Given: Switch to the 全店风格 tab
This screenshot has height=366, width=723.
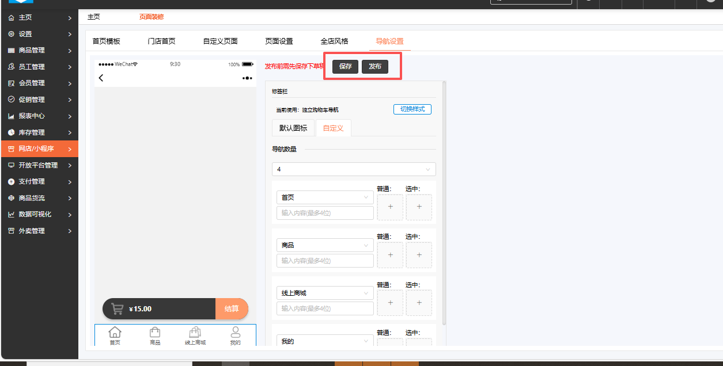Looking at the screenshot, I should (x=334, y=41).
